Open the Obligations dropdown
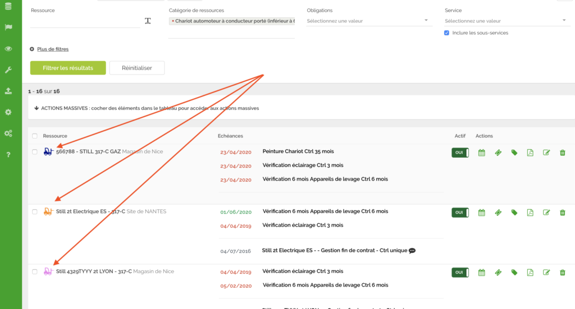The height and width of the screenshot is (309, 575). tap(369, 21)
